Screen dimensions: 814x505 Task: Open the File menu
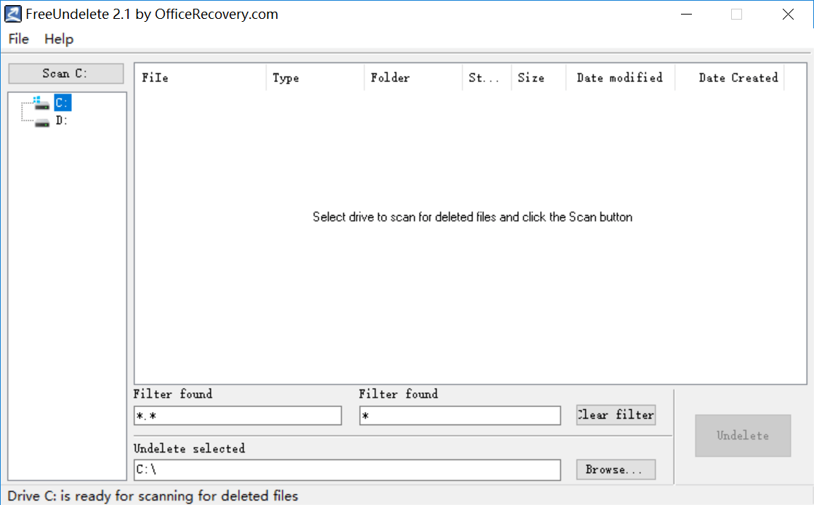tap(19, 39)
